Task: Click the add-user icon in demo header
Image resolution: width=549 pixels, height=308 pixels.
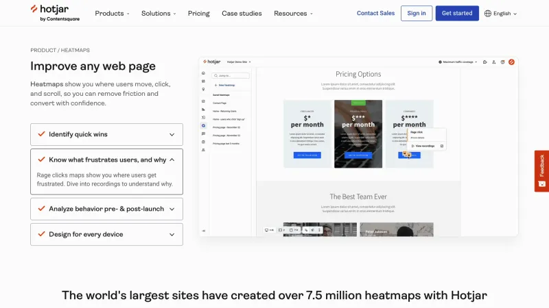Action: click(x=493, y=62)
